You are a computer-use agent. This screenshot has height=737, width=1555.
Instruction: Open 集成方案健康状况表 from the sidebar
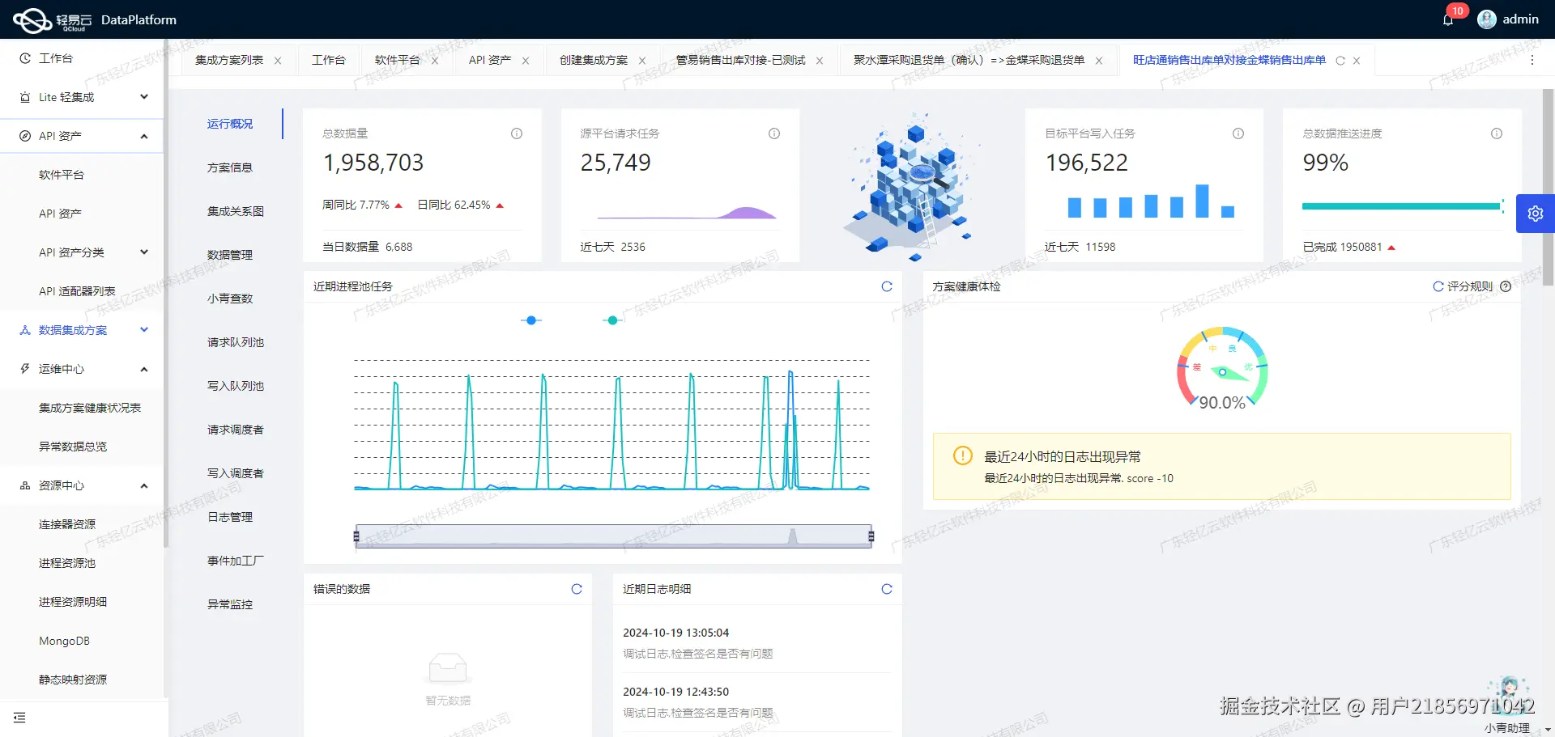pyautogui.click(x=90, y=407)
